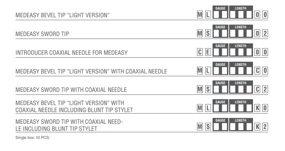The image size is (285, 151).
Task: Click the GAUGE header in the introducer coaxial row
Action: 220,46
